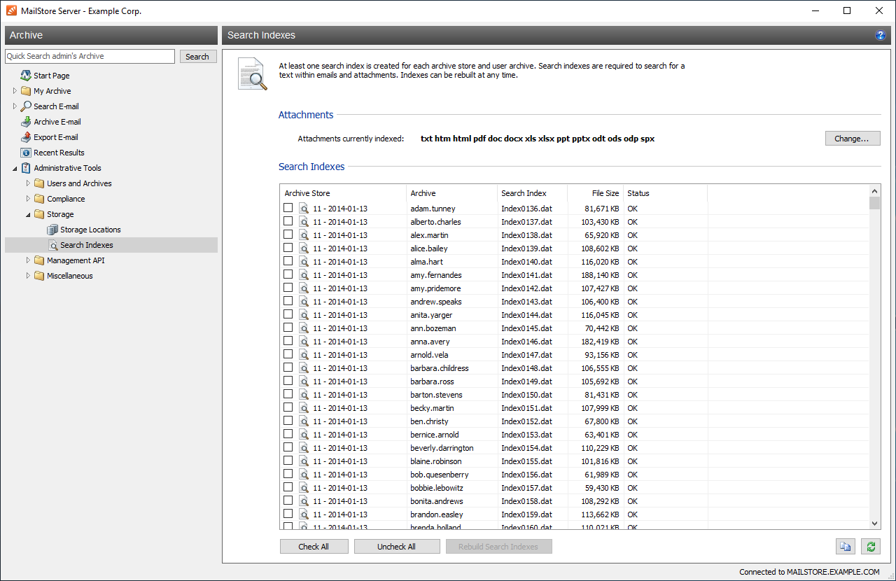Click the My Archive folder icon
This screenshot has width=896, height=581.
click(26, 91)
